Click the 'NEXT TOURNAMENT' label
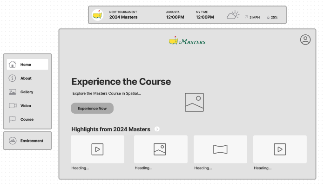This screenshot has height=187, width=324. 123,12
